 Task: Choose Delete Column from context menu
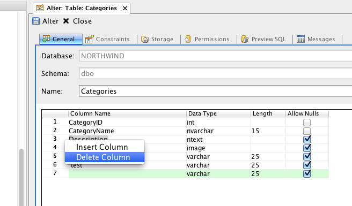[105, 157]
